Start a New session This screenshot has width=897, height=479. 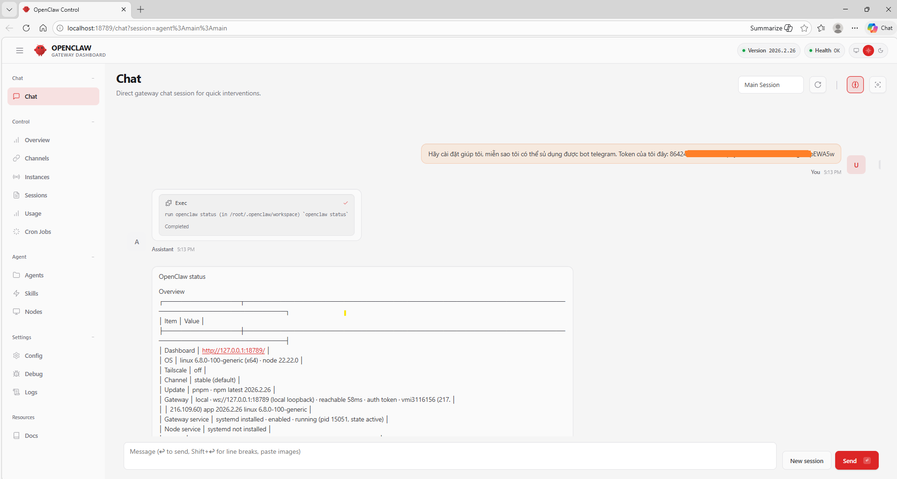click(x=807, y=461)
